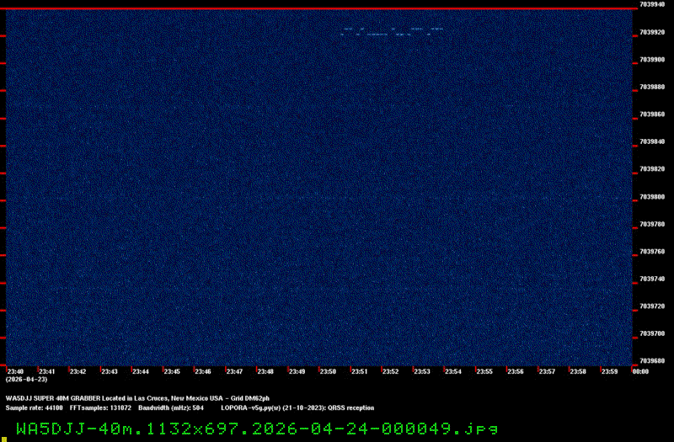Choose the 23:55 time label
The width and height of the screenshot is (674, 442).
point(484,371)
